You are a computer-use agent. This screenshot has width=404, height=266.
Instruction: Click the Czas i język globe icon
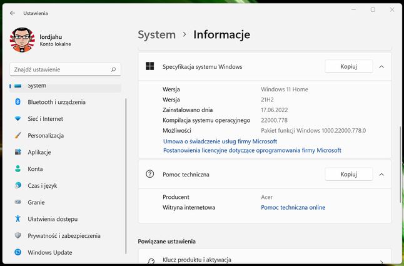point(18,185)
